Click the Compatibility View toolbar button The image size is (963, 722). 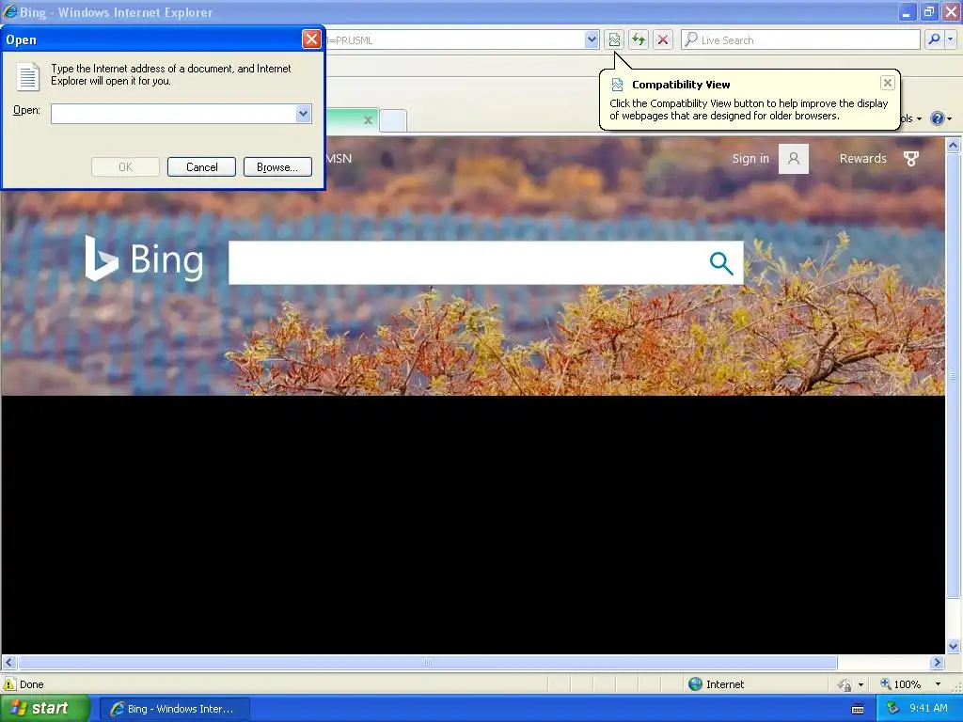614,39
